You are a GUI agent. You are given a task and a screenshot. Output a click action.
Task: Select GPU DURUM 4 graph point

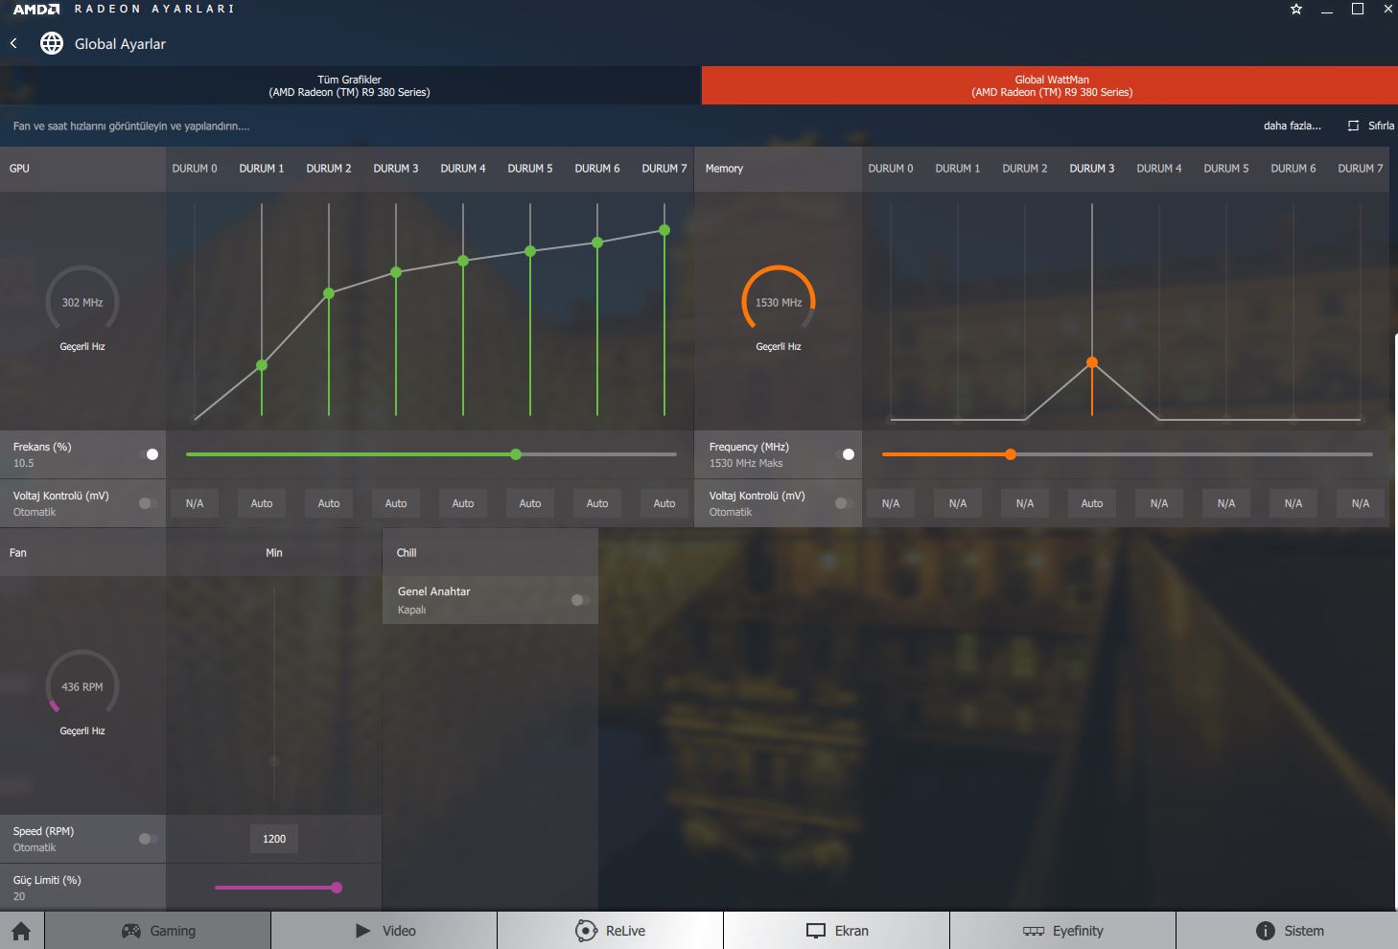463,261
